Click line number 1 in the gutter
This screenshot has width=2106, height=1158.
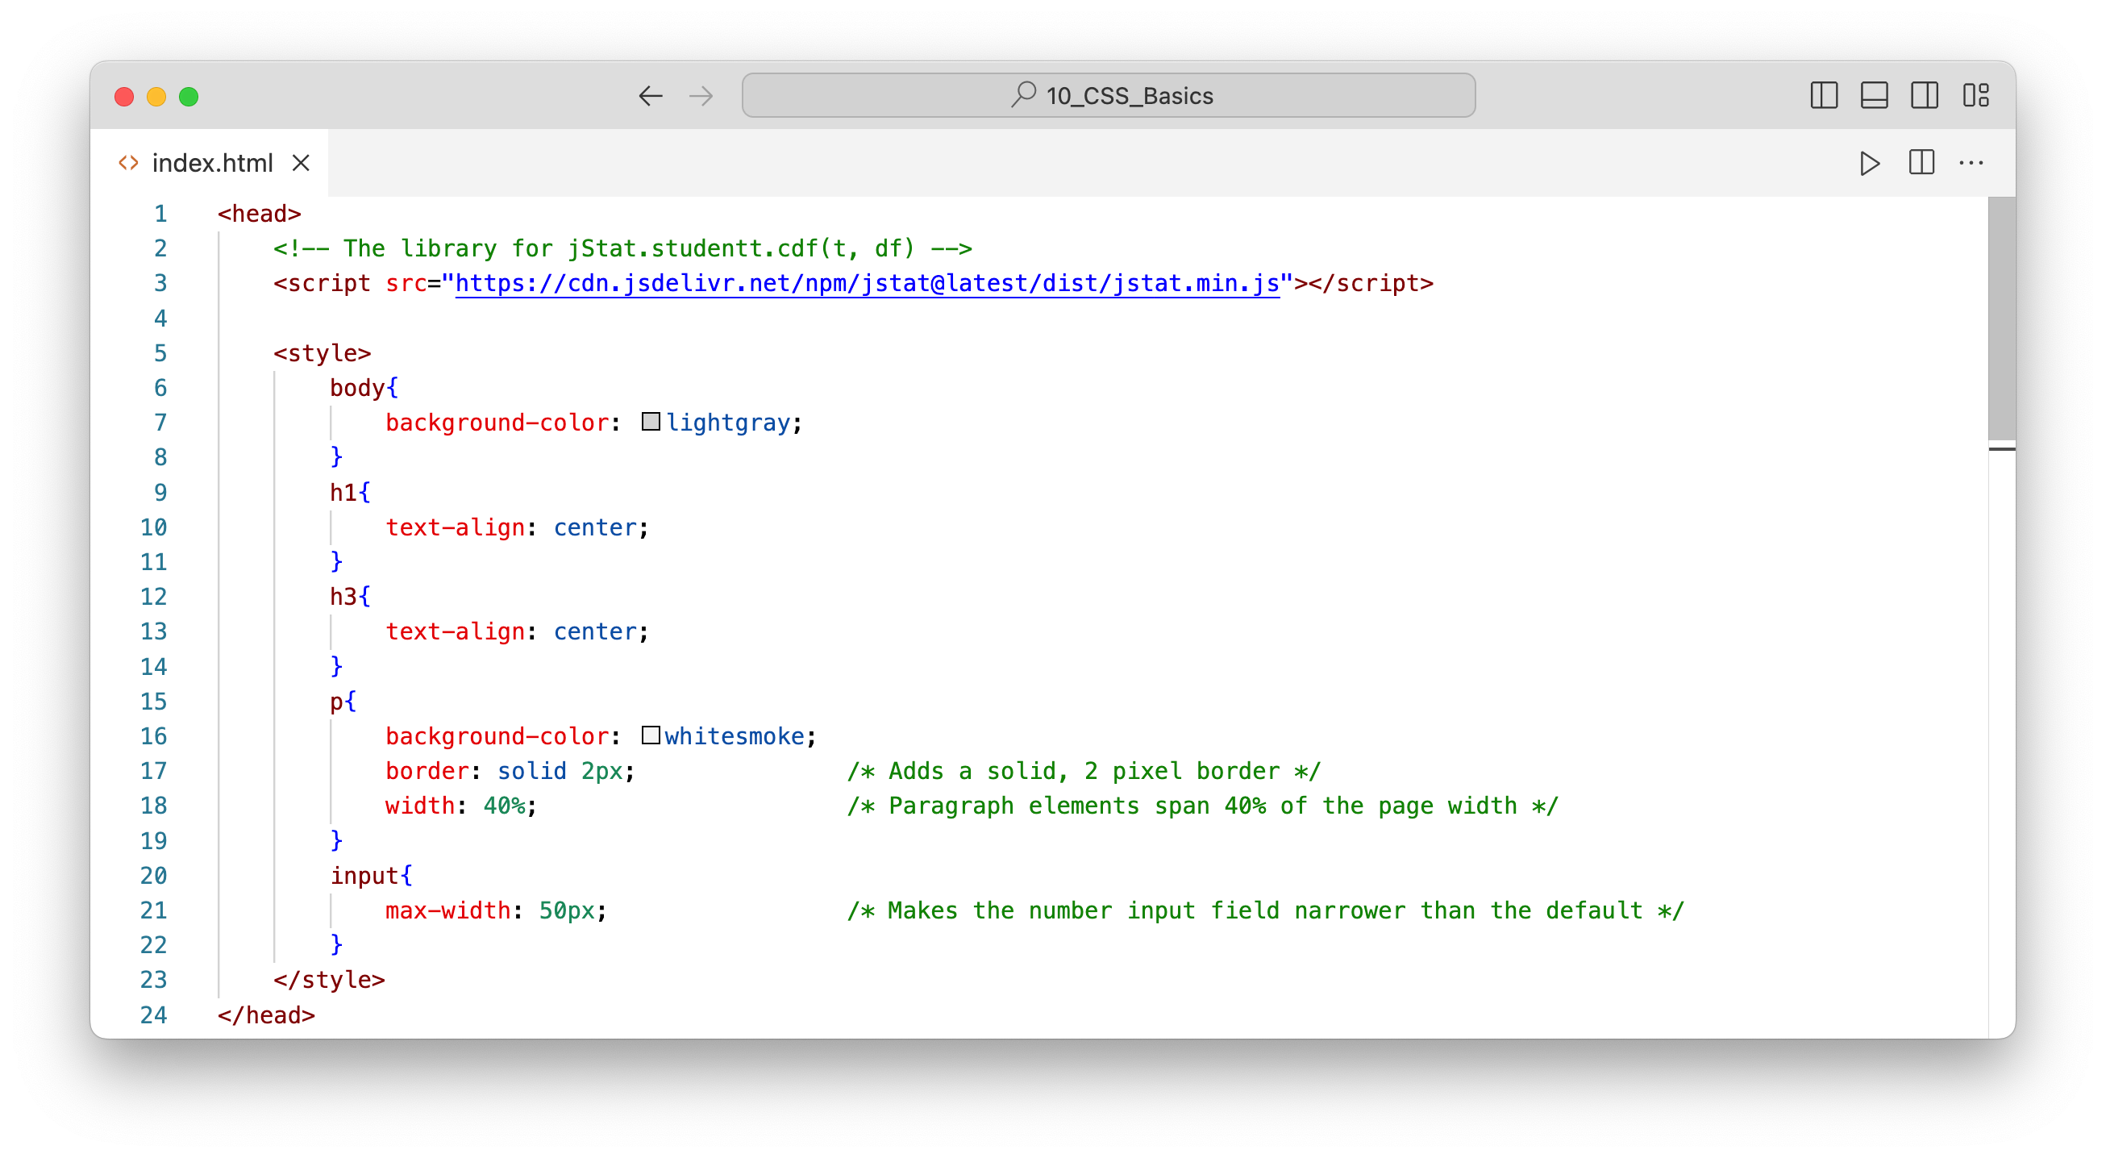click(x=160, y=214)
